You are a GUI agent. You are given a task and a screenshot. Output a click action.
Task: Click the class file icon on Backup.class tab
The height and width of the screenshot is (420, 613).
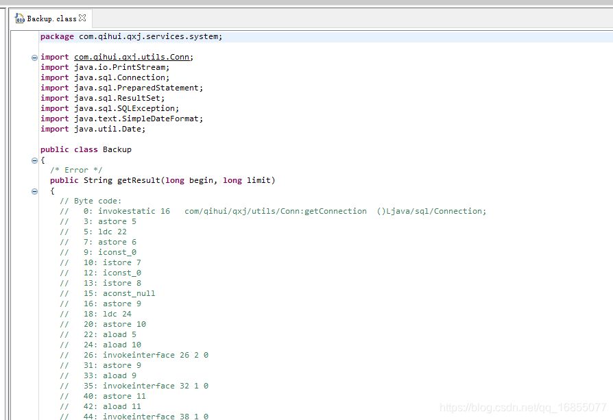(x=20, y=18)
